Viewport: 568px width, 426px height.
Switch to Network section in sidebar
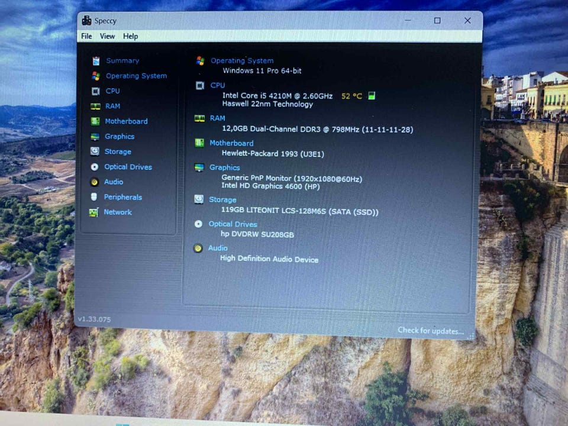[x=118, y=212]
